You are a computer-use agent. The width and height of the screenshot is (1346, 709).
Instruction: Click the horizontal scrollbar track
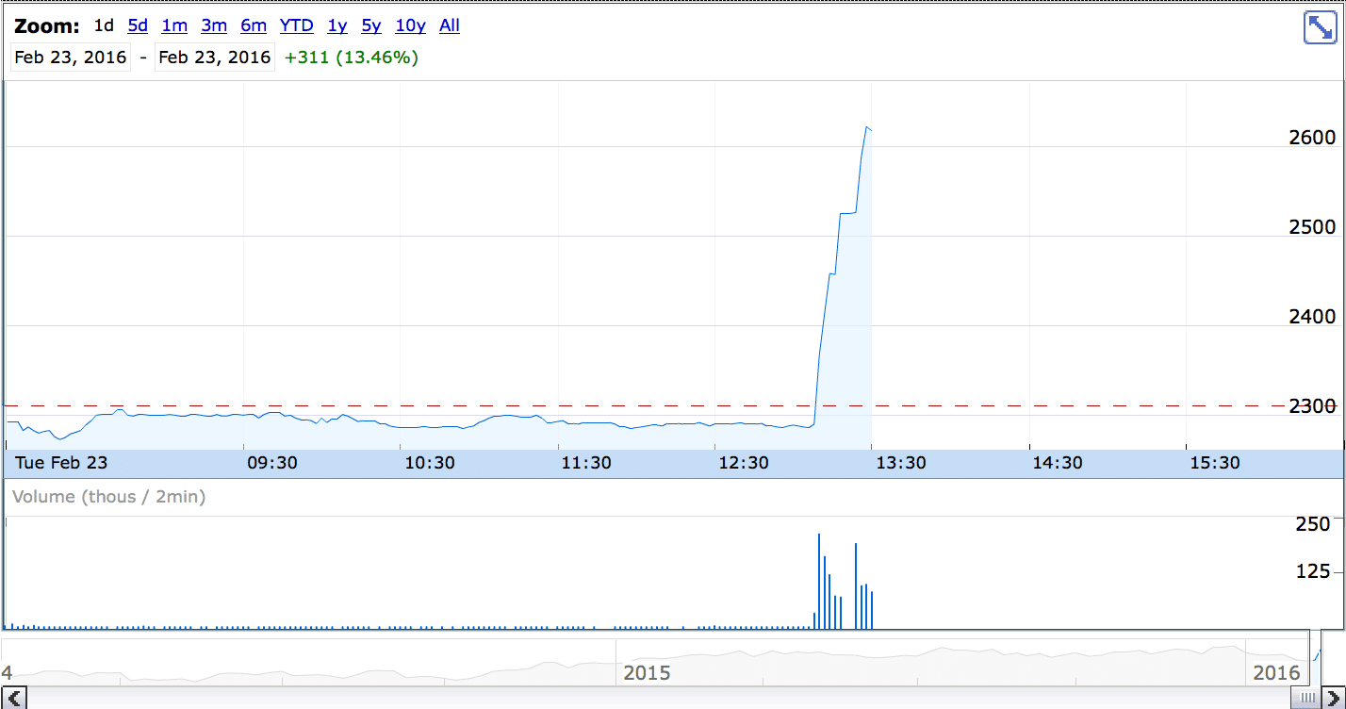coord(660,699)
